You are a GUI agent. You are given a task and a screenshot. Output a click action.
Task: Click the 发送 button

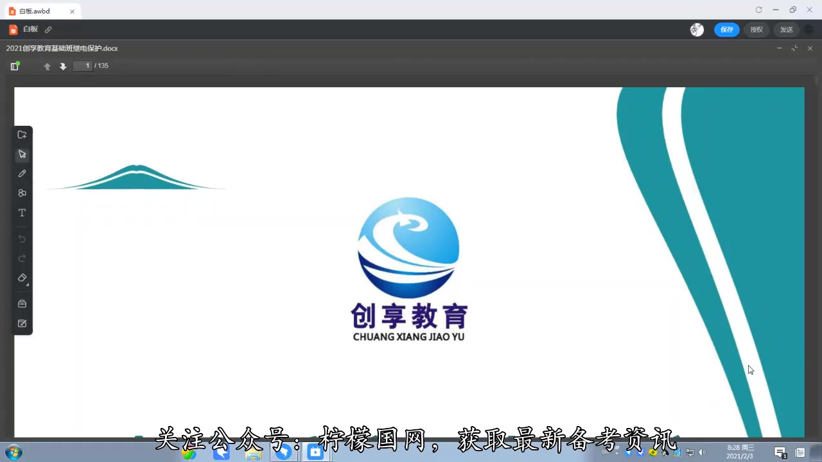(x=787, y=30)
